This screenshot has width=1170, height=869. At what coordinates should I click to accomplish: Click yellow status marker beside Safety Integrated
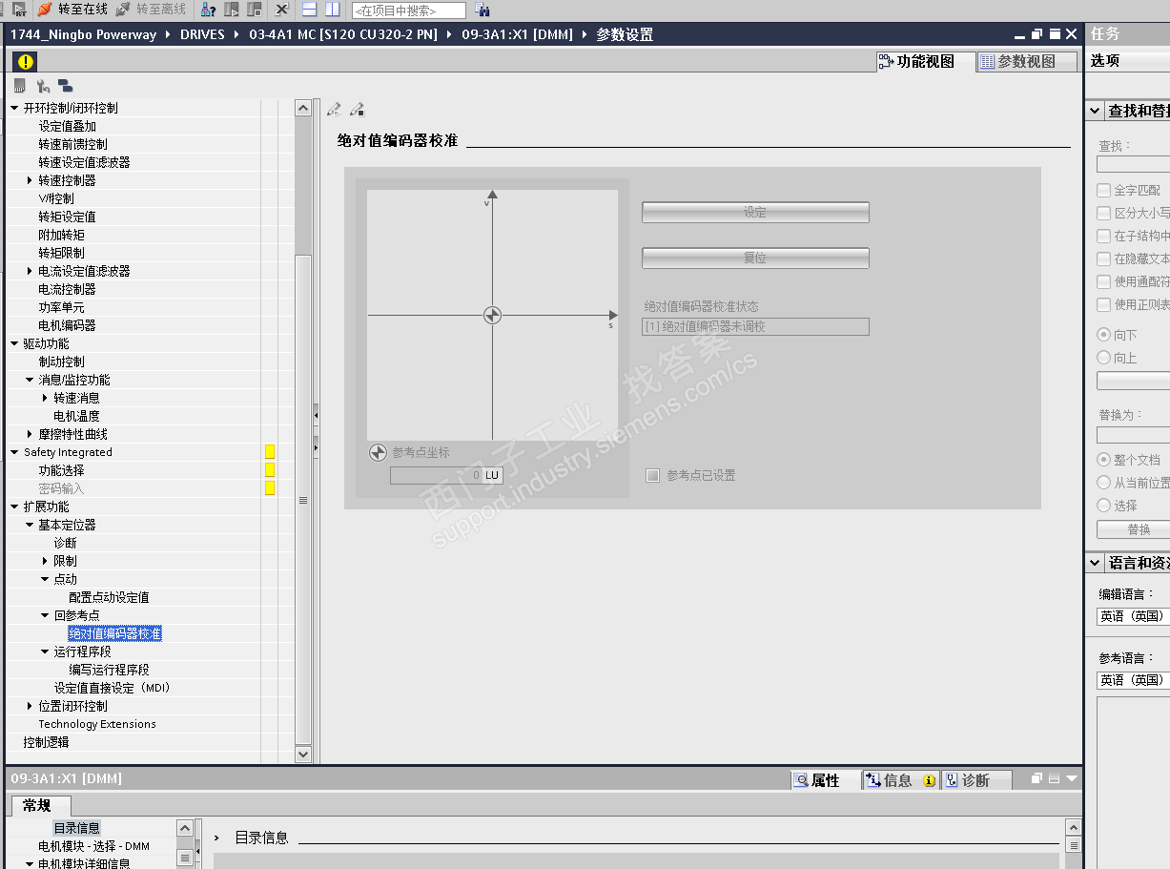click(270, 452)
